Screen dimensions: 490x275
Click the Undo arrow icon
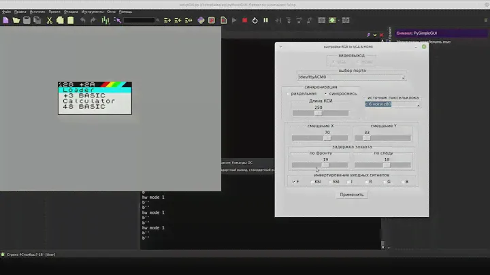coord(83,20)
